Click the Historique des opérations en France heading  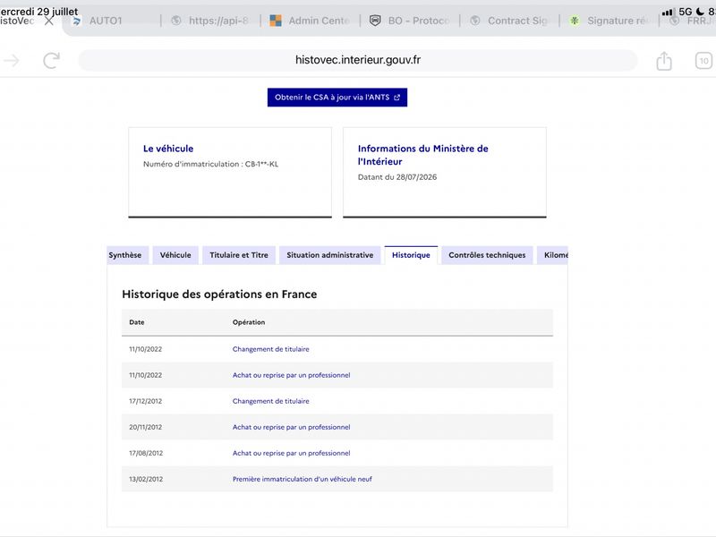[219, 294]
